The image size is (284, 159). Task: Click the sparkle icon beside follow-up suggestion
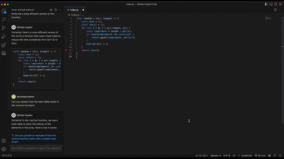pyautogui.click(x=13, y=136)
